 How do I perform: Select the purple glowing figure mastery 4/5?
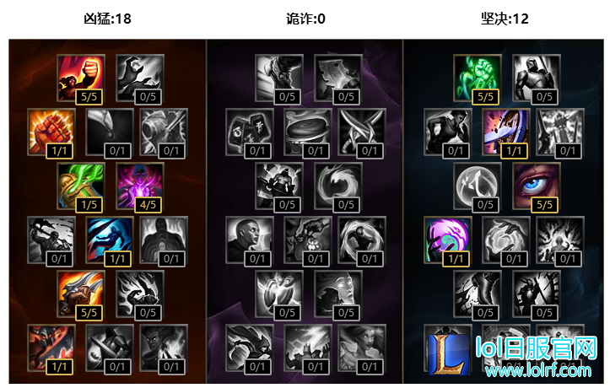[x=140, y=186]
